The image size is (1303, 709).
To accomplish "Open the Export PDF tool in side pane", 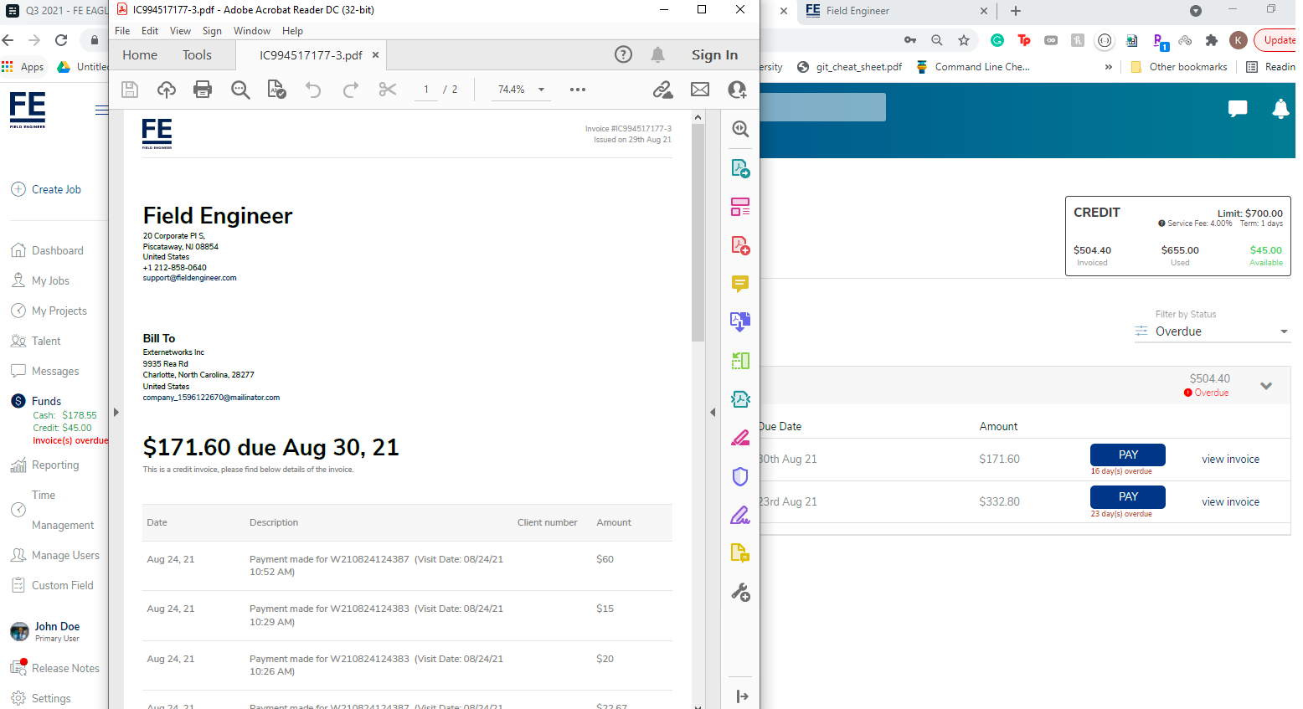I will (x=740, y=168).
